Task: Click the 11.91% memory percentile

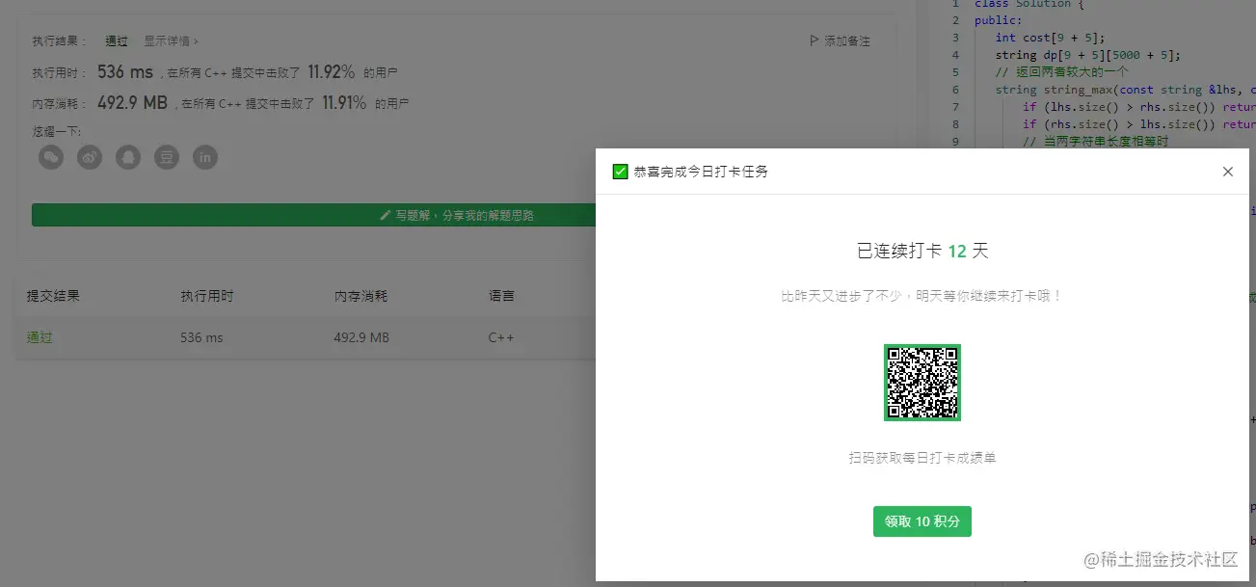Action: tap(344, 102)
